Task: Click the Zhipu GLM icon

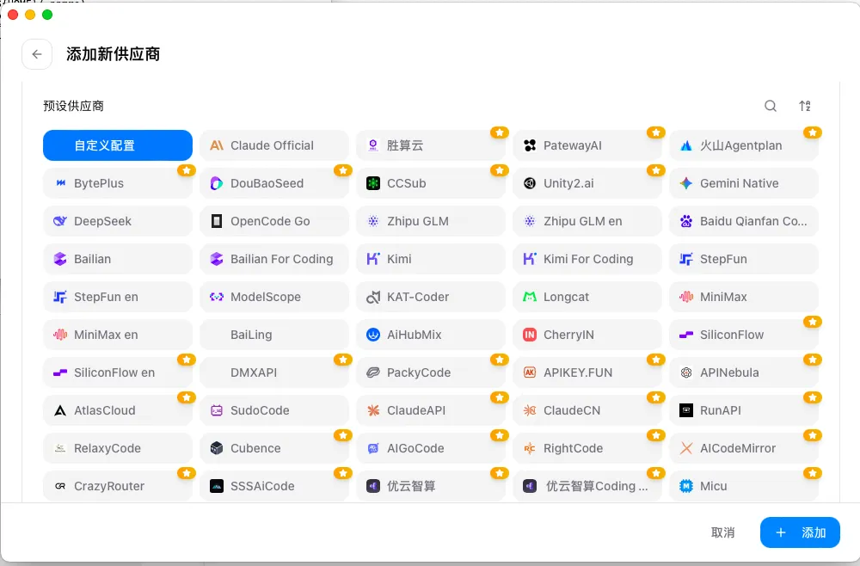Action: pos(373,221)
